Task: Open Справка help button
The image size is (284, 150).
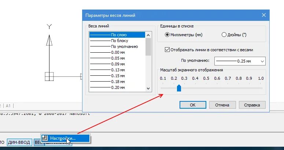Action: pyautogui.click(x=252, y=105)
